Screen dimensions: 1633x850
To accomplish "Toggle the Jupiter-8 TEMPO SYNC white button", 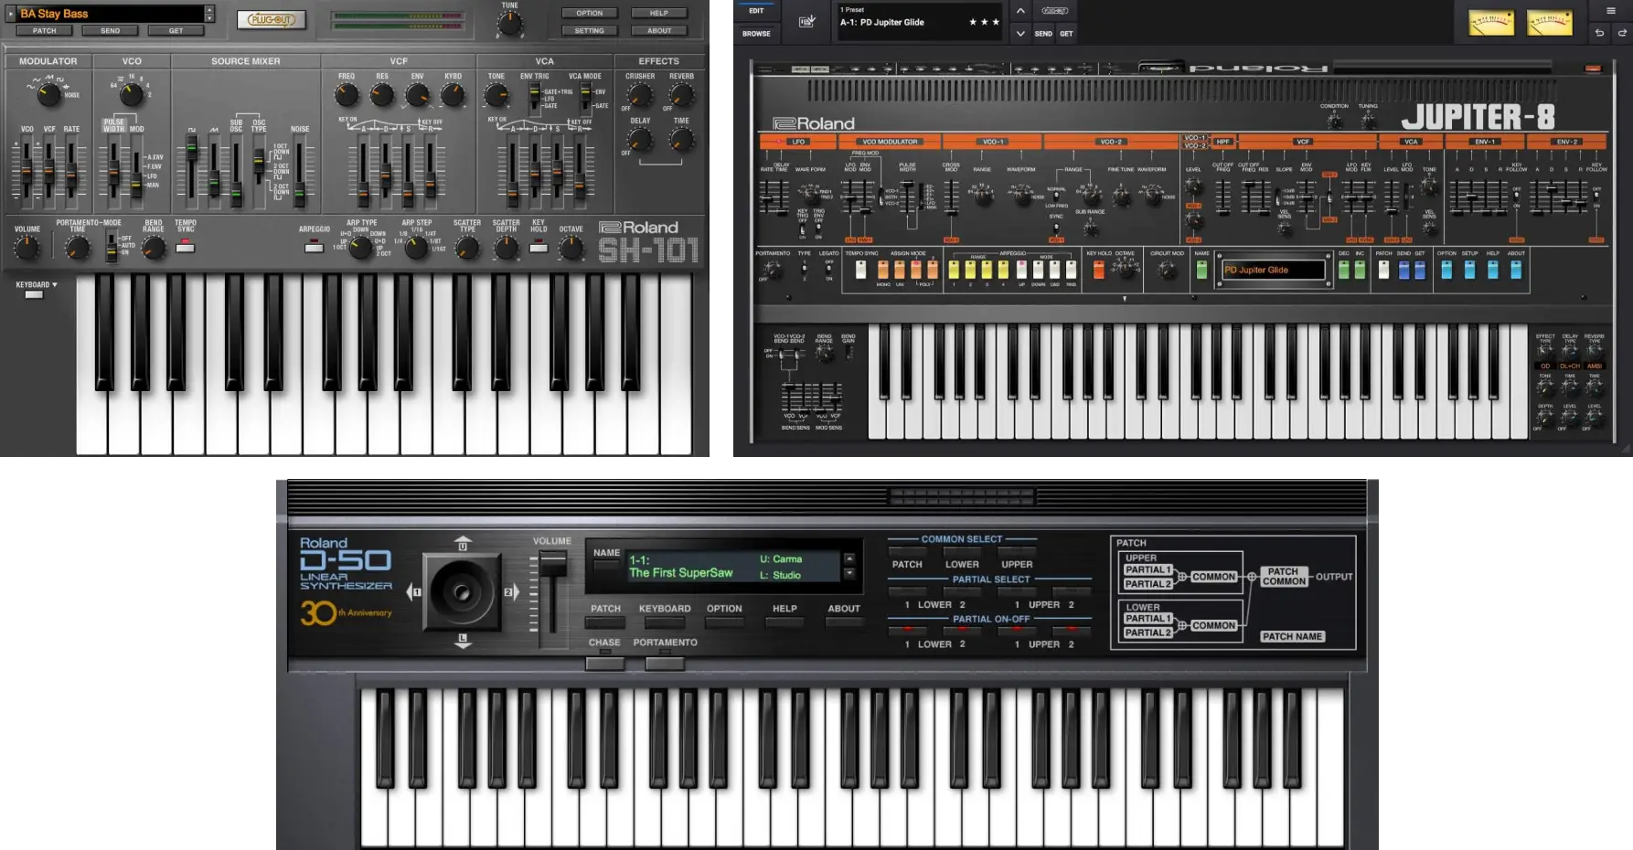I will pos(860,270).
